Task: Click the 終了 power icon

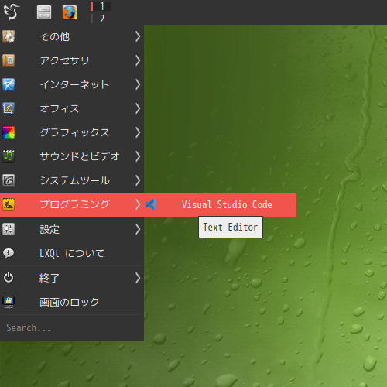Action: tap(9, 278)
